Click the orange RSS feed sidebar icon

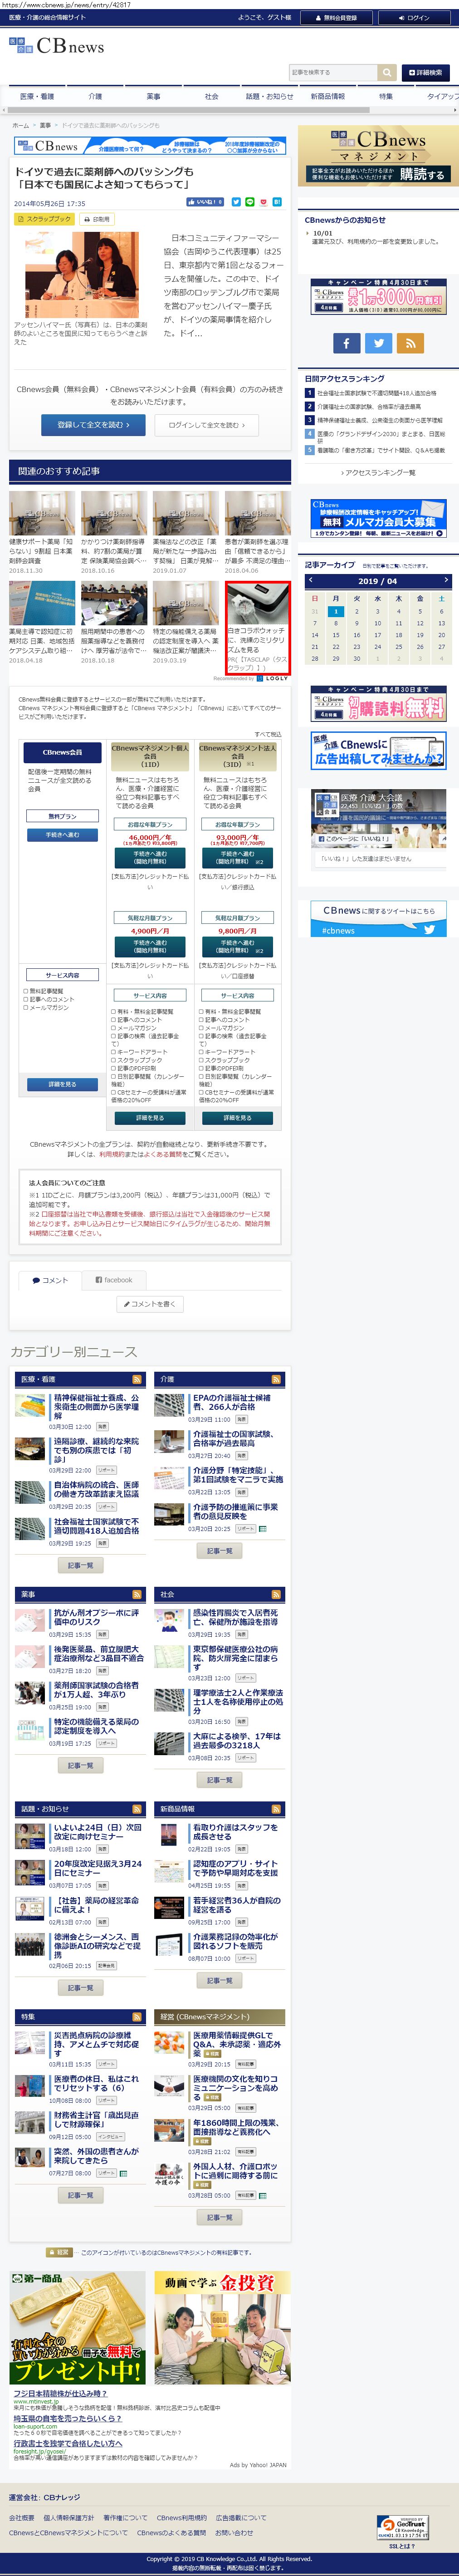click(410, 343)
